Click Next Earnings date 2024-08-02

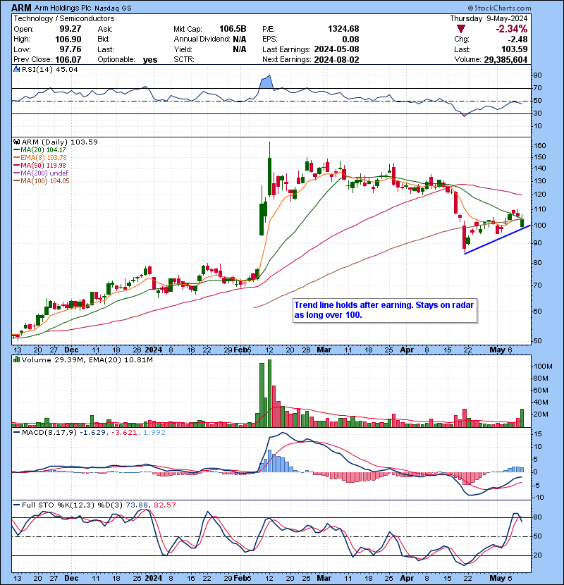336,59
